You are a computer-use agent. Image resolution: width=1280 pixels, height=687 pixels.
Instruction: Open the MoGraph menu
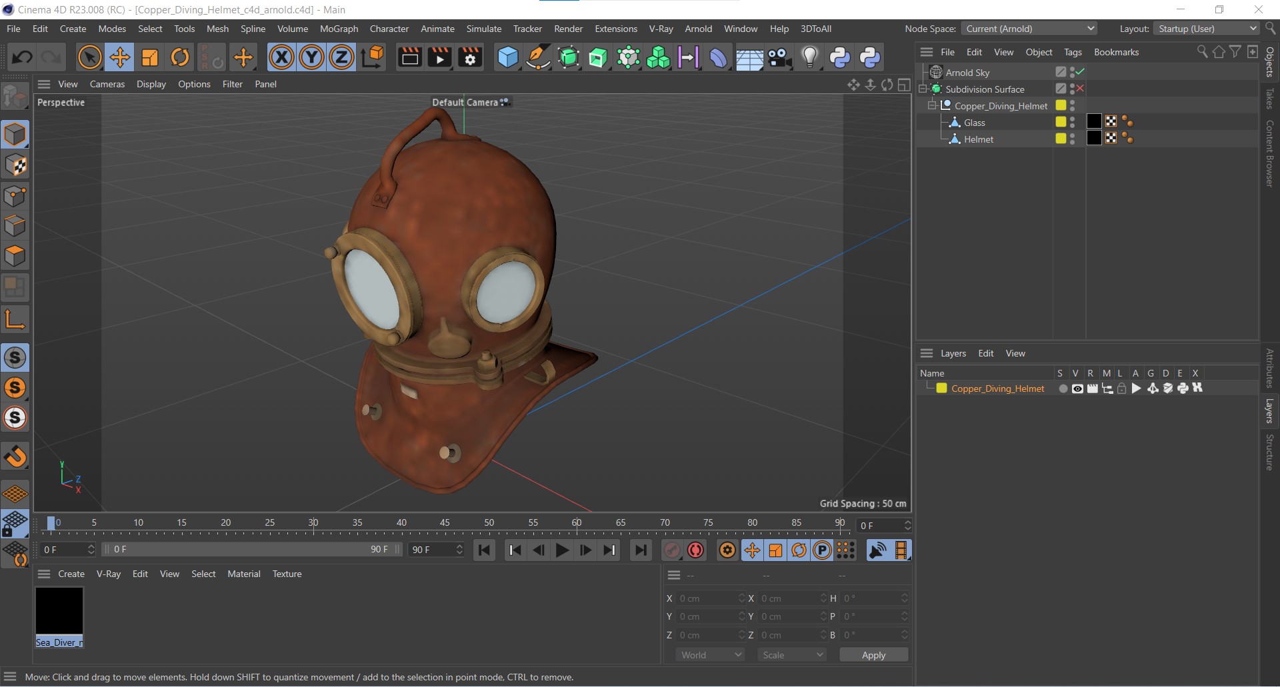(339, 29)
